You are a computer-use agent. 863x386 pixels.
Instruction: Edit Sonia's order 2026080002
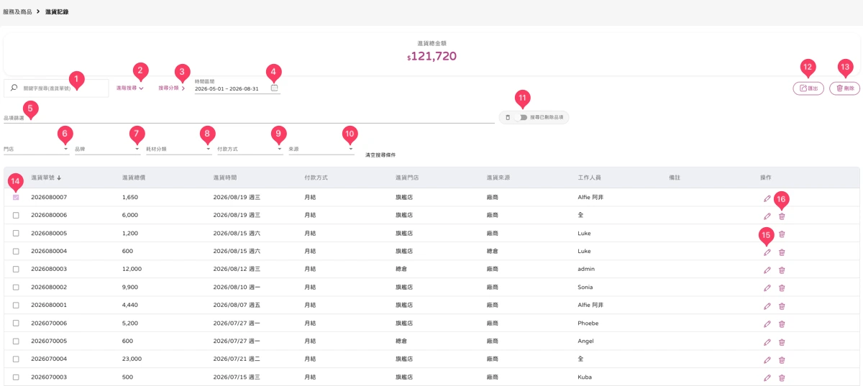(x=767, y=288)
